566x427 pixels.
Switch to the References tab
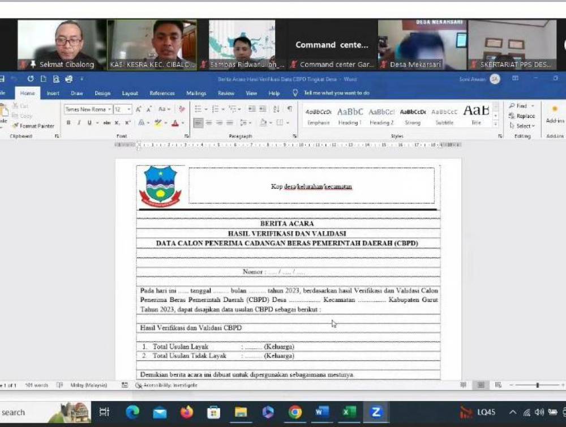(162, 93)
